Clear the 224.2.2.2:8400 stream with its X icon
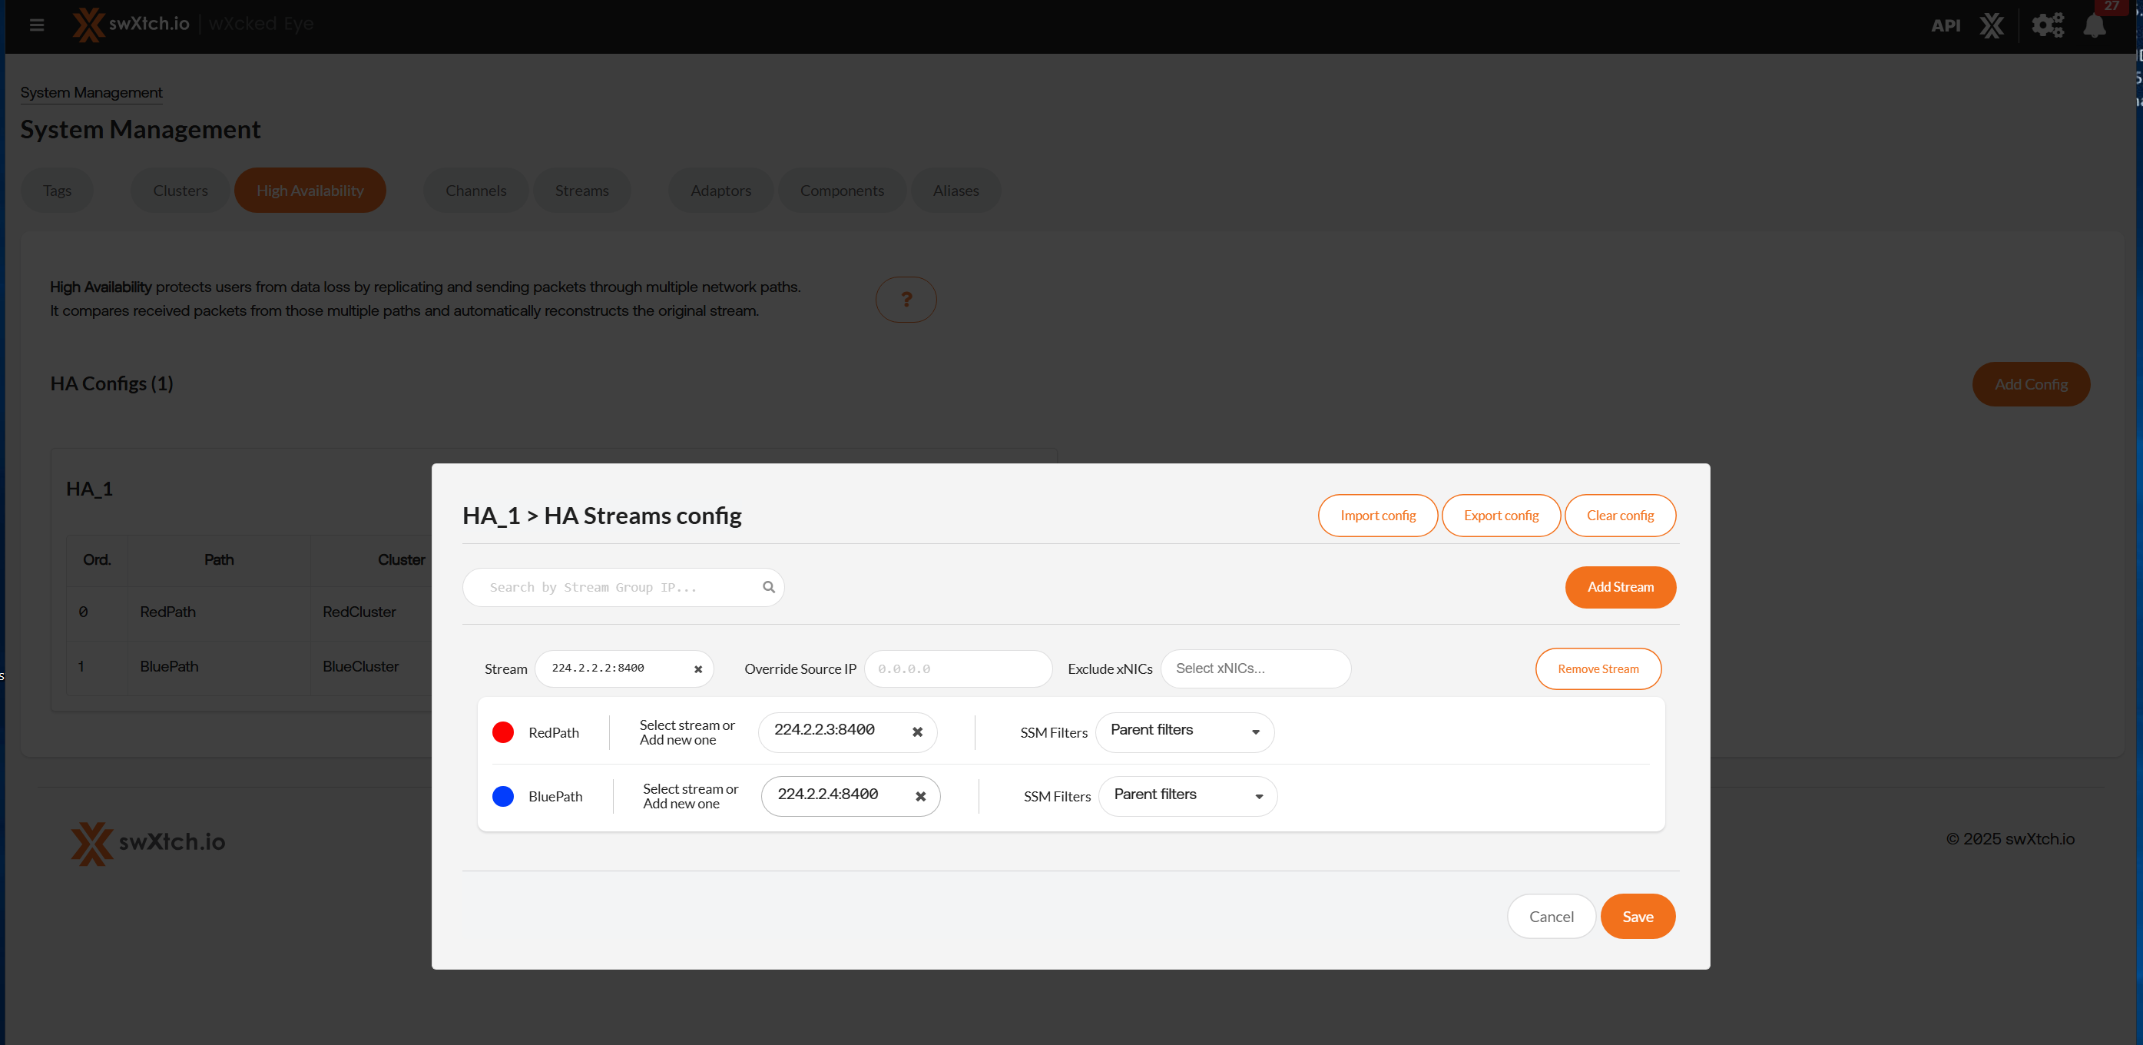This screenshot has height=1045, width=2143. [x=698, y=669]
